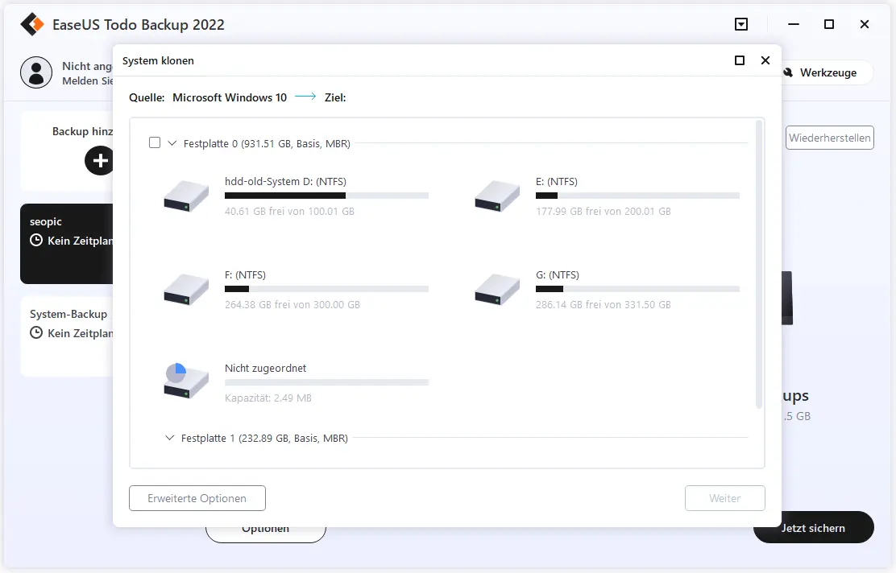This screenshot has height=573, width=896.
Task: Click the 'Ziel:' label
Action: (335, 97)
